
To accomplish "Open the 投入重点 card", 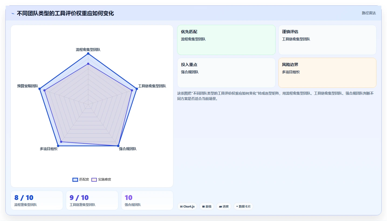I will pyautogui.click(x=226, y=73).
